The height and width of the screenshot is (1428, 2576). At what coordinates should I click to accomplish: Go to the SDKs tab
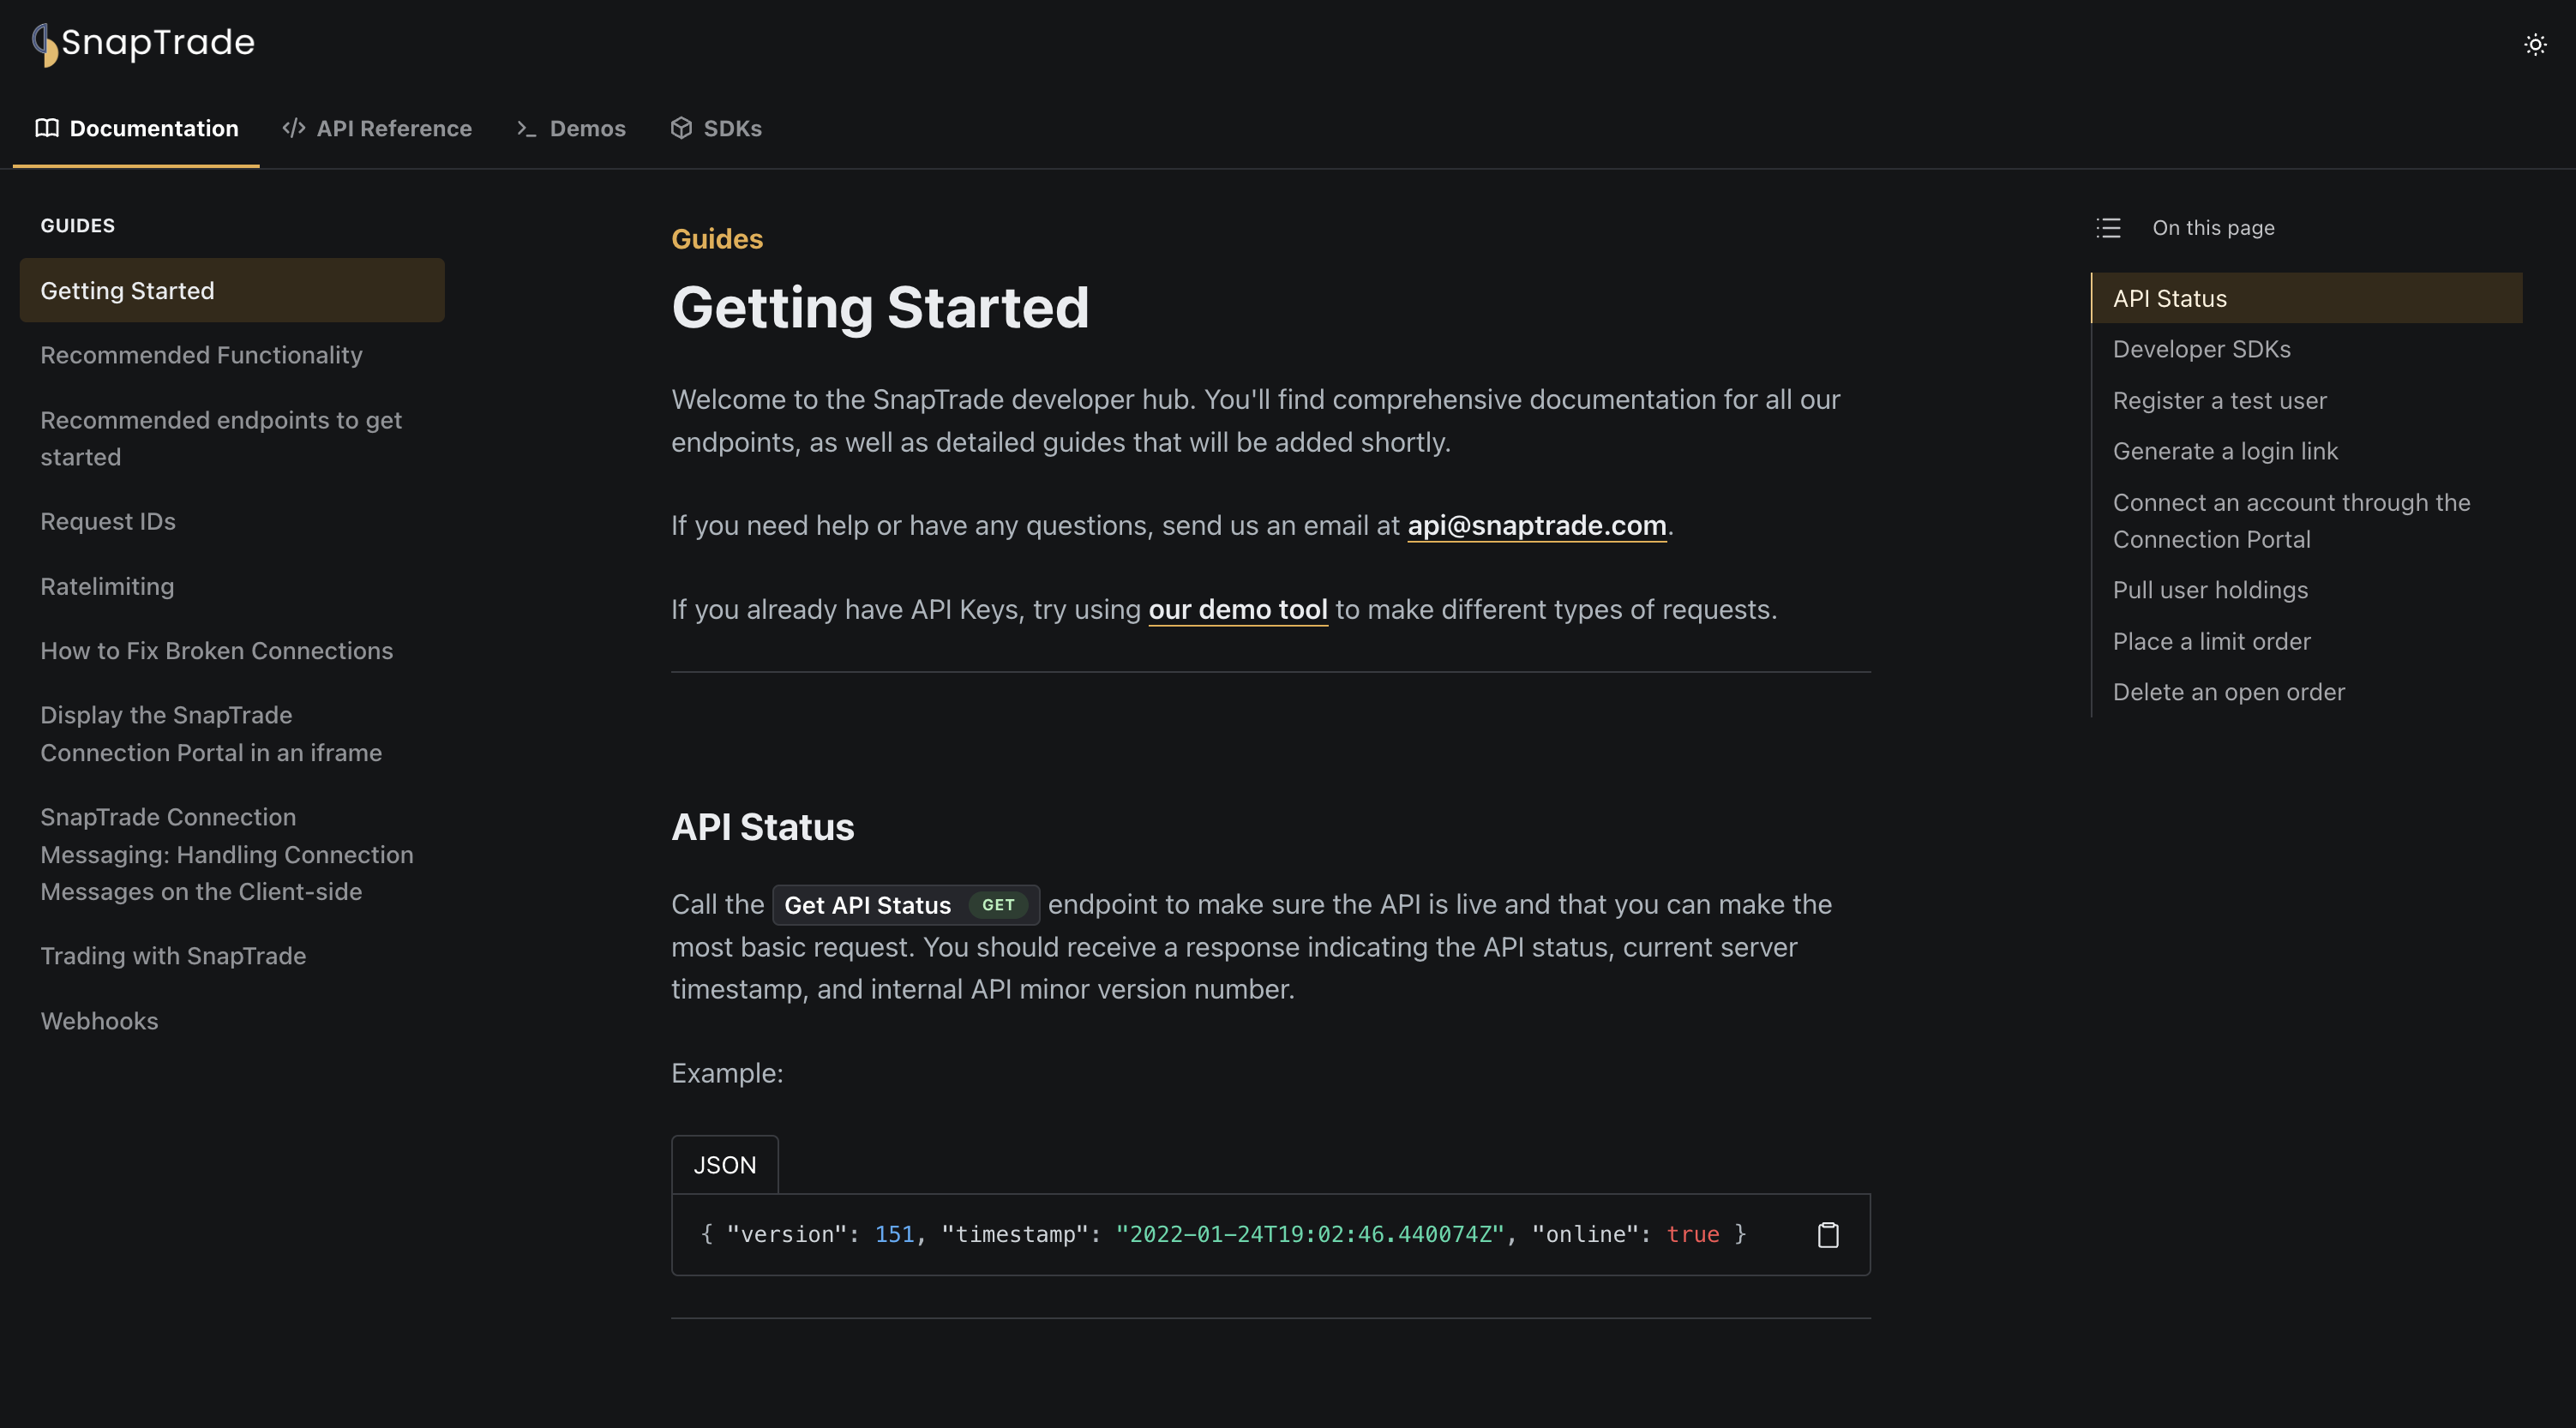(716, 128)
